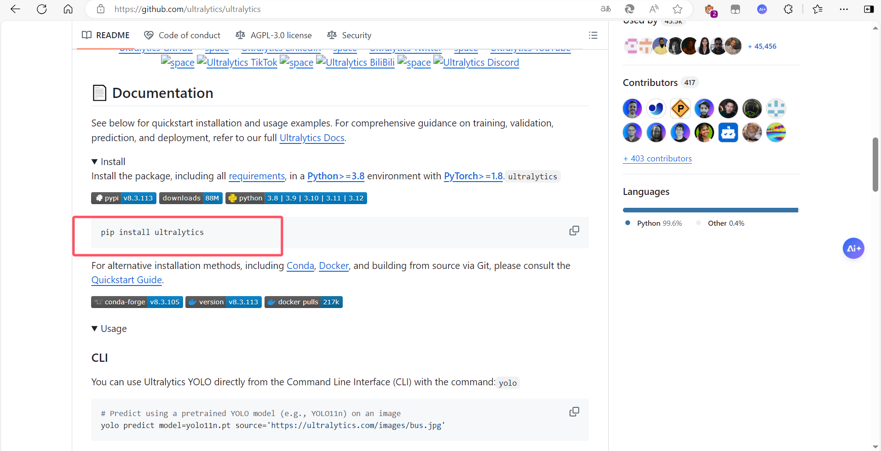The image size is (881, 451).
Task: Click the blue robot bot contributor avatar
Action: [728, 133]
